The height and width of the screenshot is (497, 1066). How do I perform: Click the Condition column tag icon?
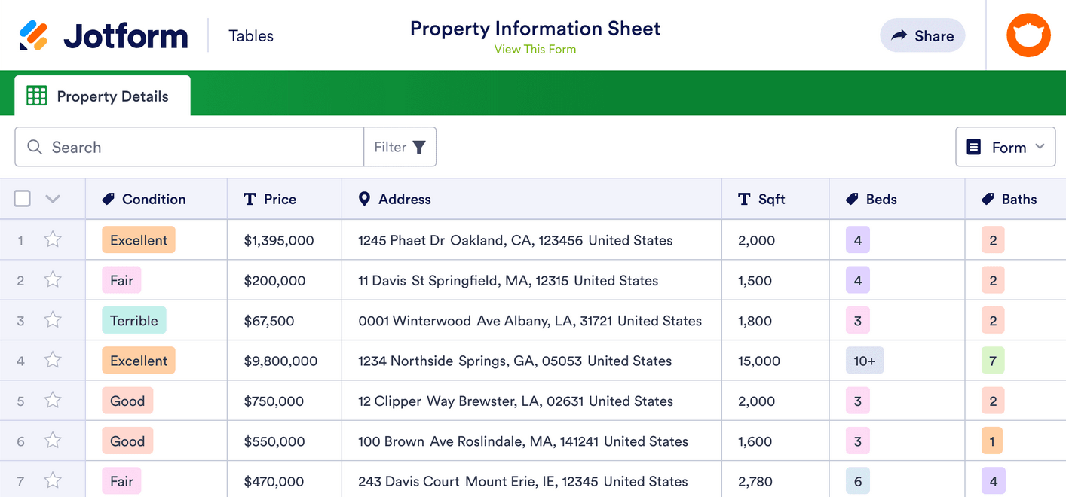[109, 199]
